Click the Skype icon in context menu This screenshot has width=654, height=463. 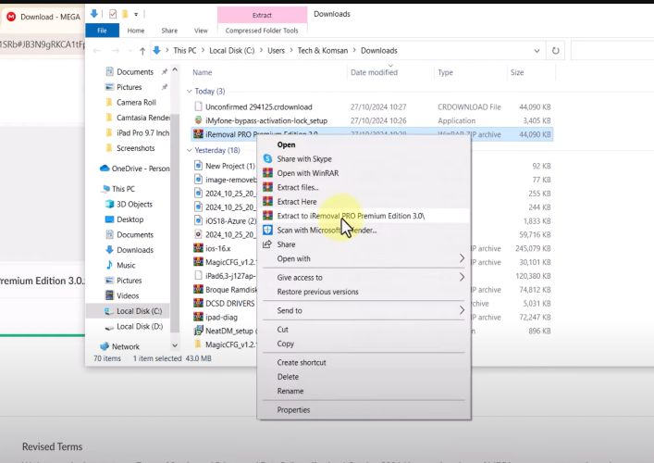click(267, 159)
